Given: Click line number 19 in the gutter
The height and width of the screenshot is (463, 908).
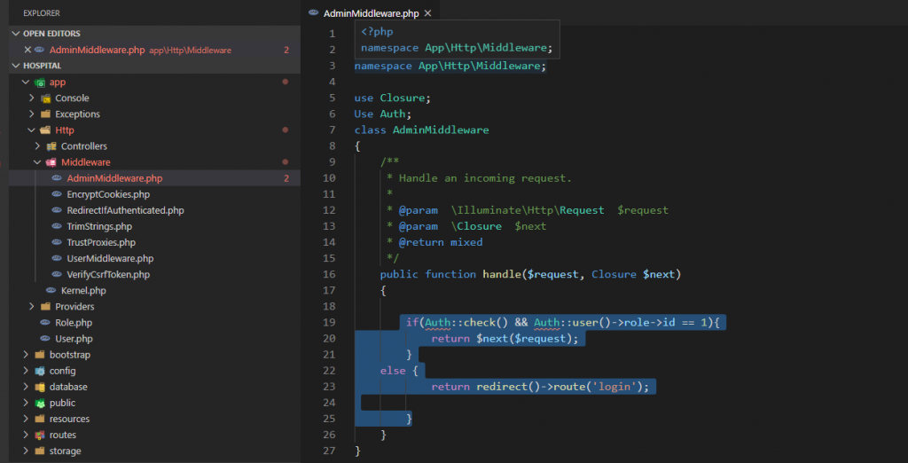Looking at the screenshot, I should pyautogui.click(x=330, y=322).
